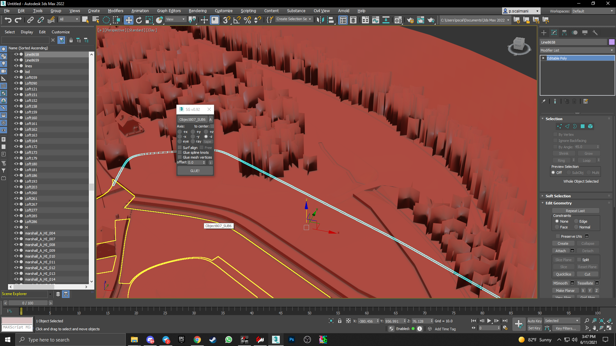Open the Chrome taskbar icon

(197, 340)
